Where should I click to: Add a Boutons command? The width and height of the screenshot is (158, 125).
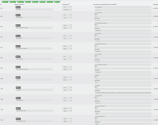35,2
